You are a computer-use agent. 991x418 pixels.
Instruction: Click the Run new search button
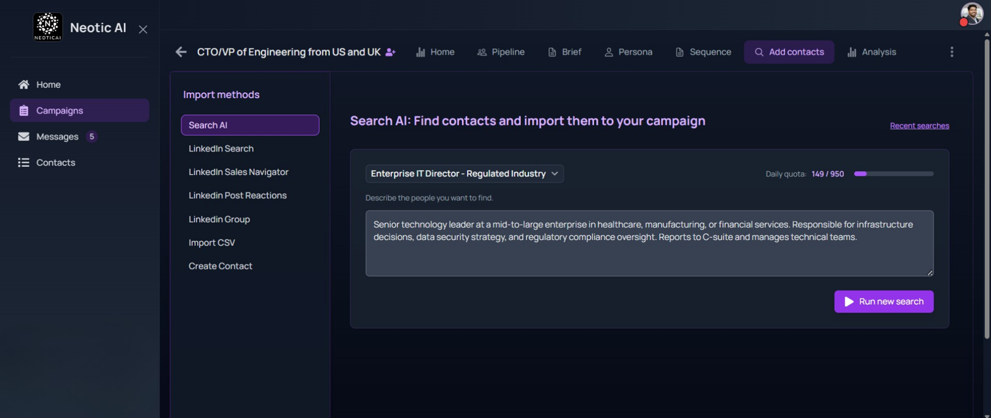click(x=884, y=302)
